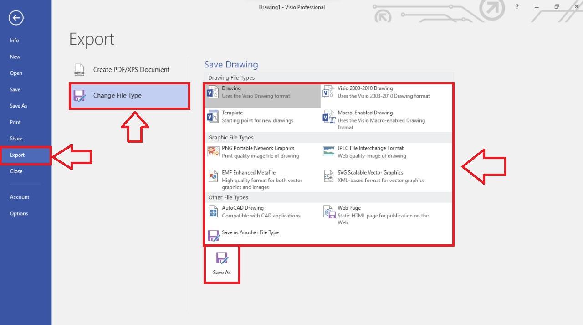Choose the JPEG File Interchange Format icon

pyautogui.click(x=328, y=151)
